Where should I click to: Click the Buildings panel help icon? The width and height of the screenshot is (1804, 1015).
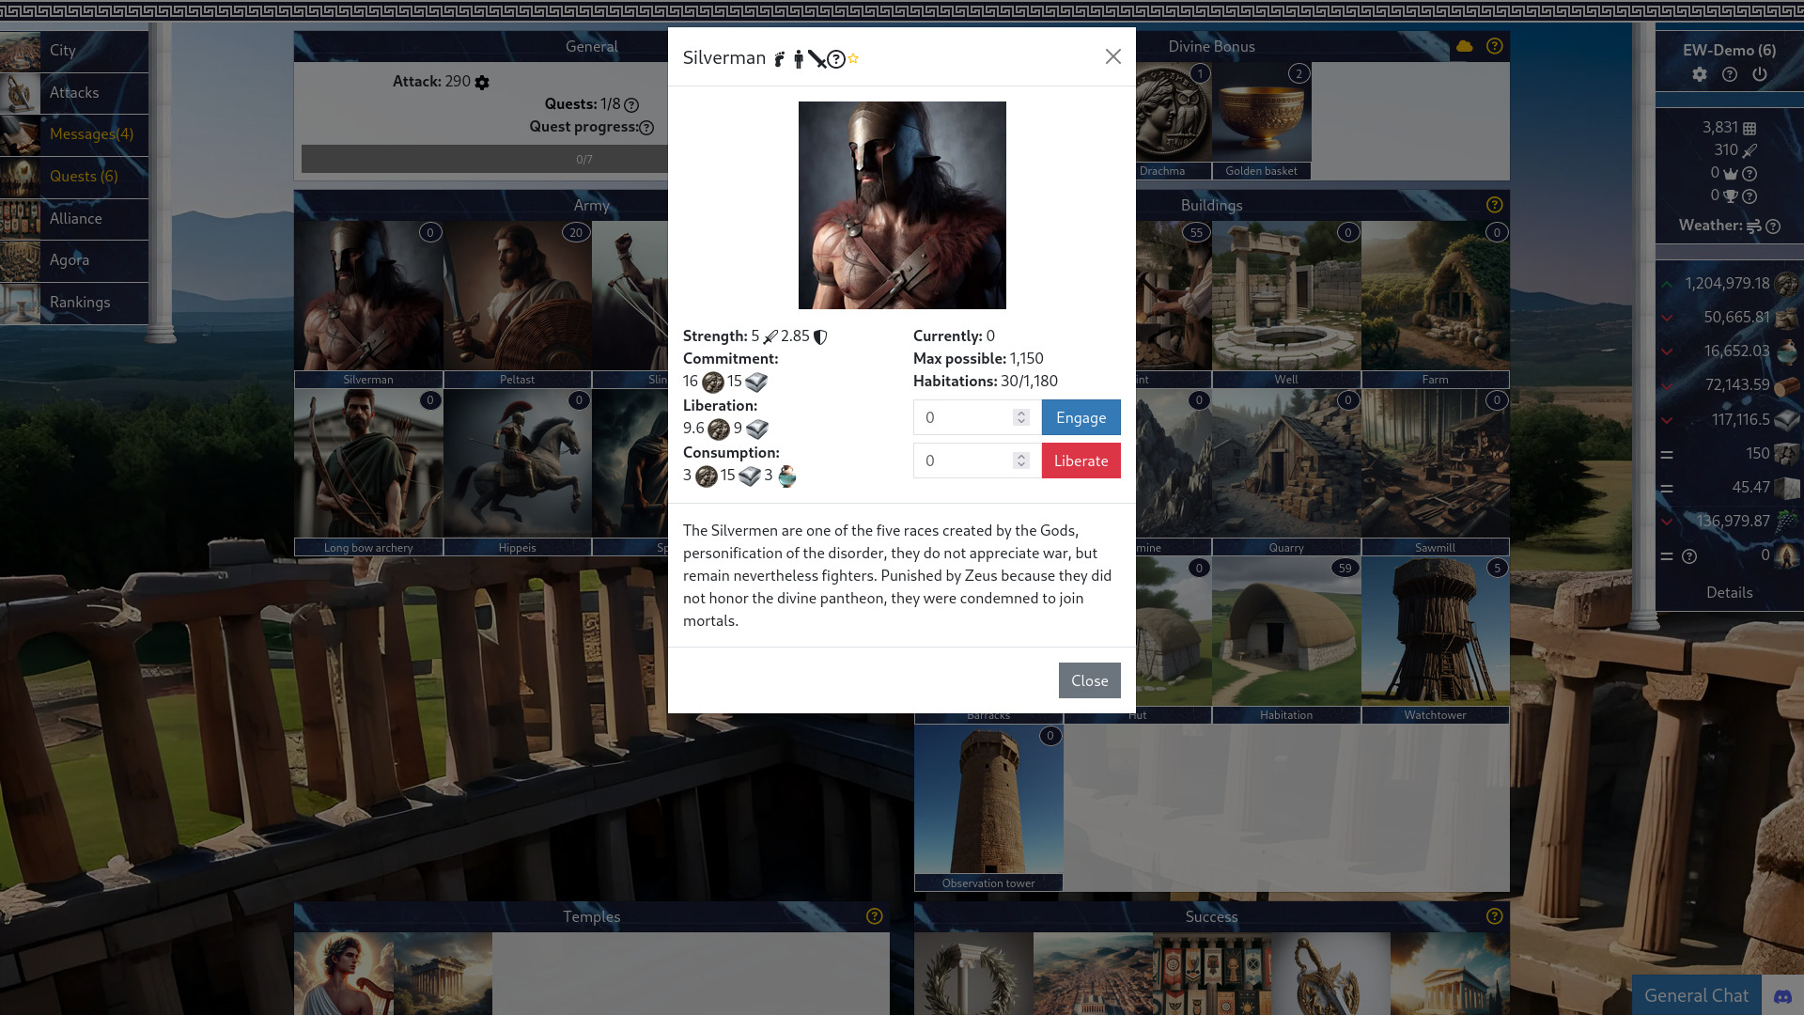pos(1495,205)
